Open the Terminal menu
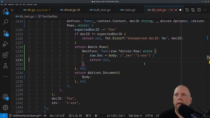This screenshot has width=210, height=118. (x=30, y=5)
